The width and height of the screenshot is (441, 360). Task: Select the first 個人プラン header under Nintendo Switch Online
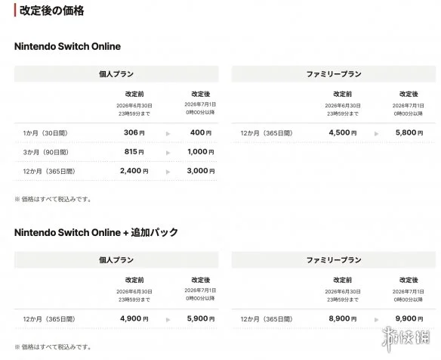tap(116, 74)
